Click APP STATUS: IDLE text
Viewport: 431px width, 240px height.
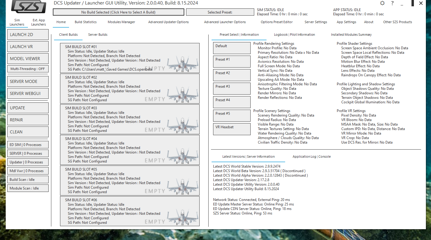tap(347, 10)
